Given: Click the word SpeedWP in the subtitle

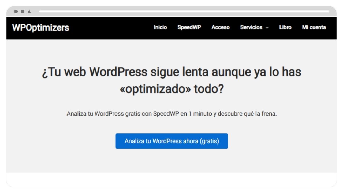Looking at the screenshot, I should (166, 114).
